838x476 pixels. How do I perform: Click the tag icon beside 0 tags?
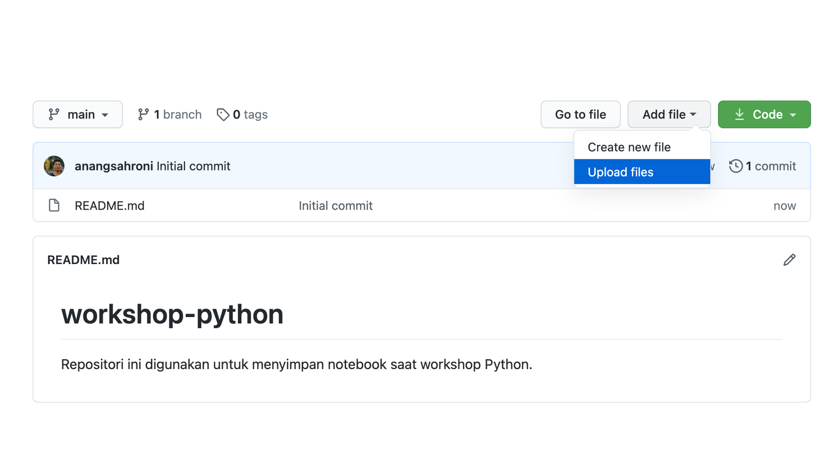click(223, 114)
